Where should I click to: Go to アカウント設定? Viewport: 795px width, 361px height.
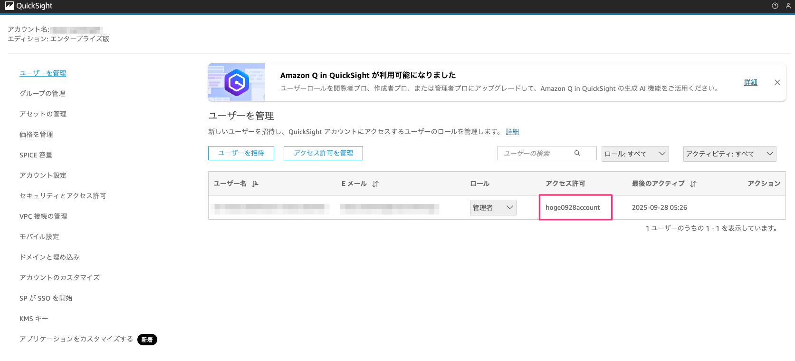coord(43,176)
